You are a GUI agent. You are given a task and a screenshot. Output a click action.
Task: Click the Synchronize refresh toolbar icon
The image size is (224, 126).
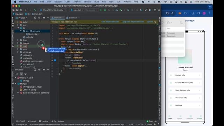pos(21,10)
